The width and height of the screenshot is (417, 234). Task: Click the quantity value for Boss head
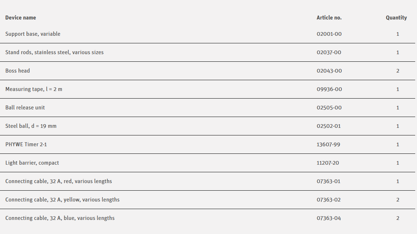click(x=398, y=71)
